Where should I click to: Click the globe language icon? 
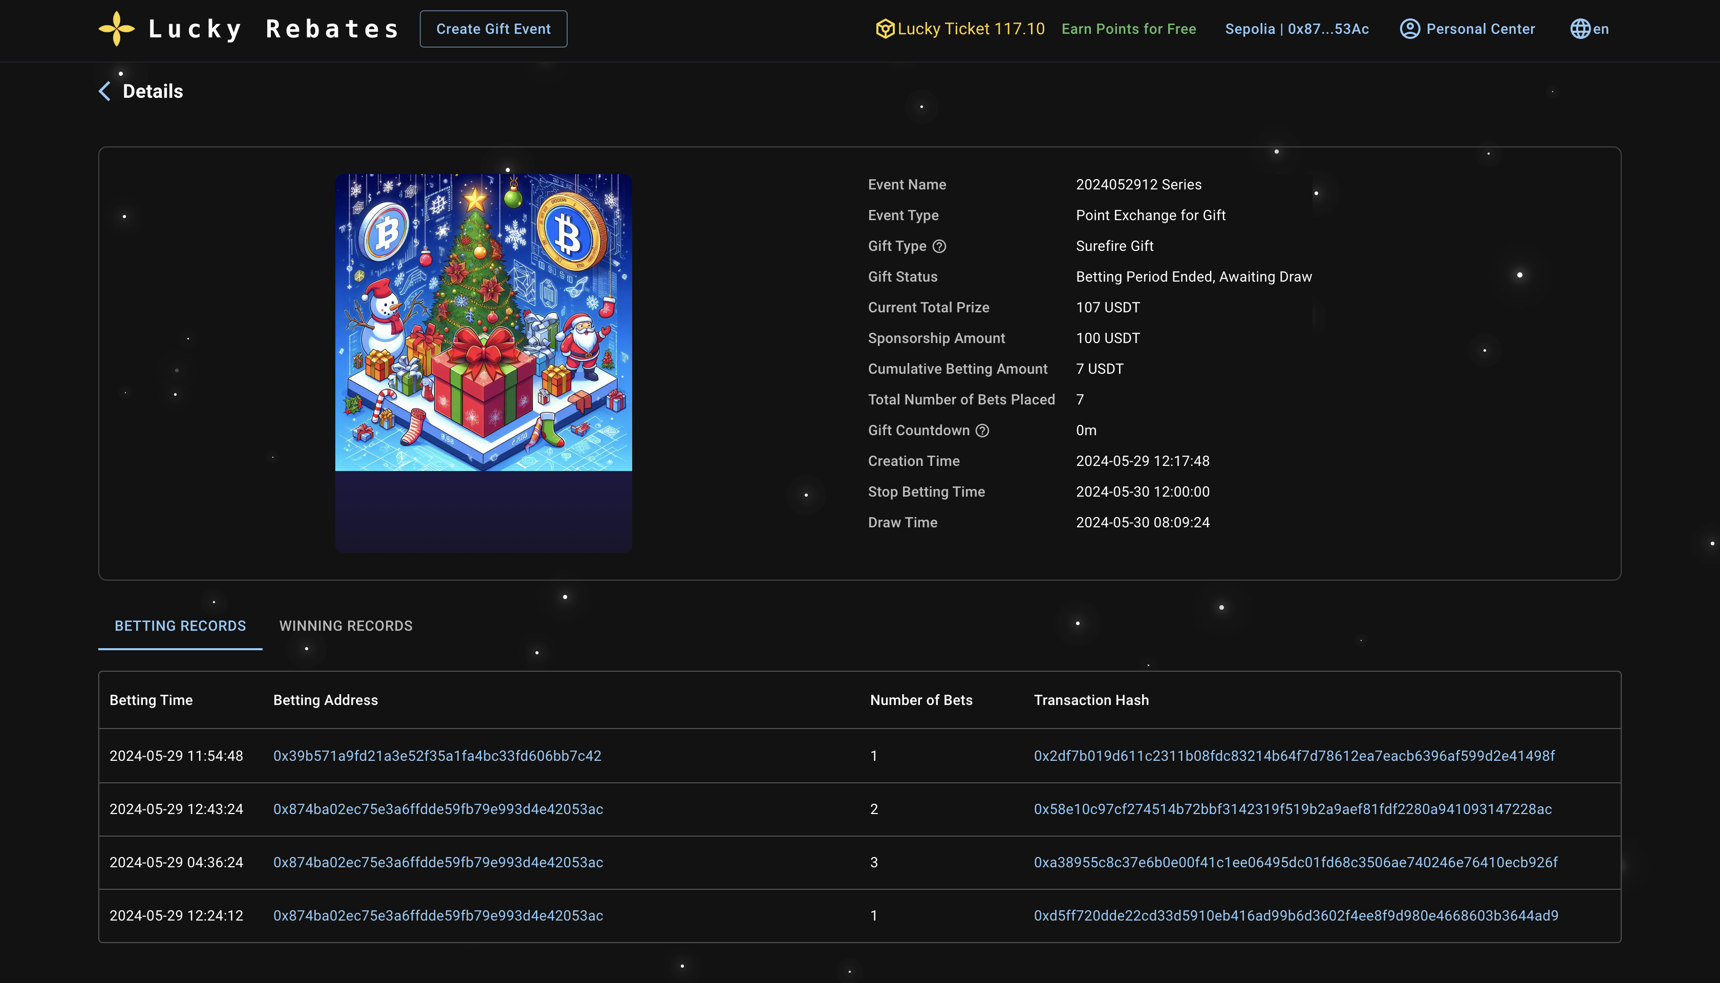1580,29
